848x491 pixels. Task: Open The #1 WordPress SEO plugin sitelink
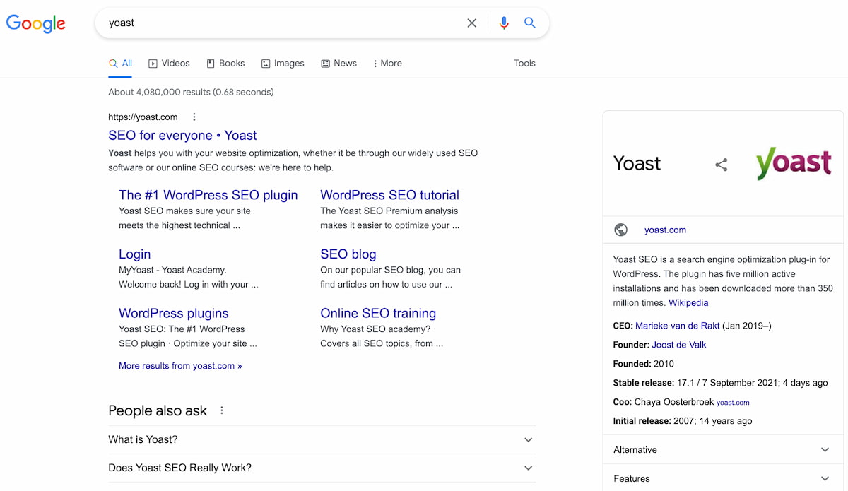coord(208,195)
